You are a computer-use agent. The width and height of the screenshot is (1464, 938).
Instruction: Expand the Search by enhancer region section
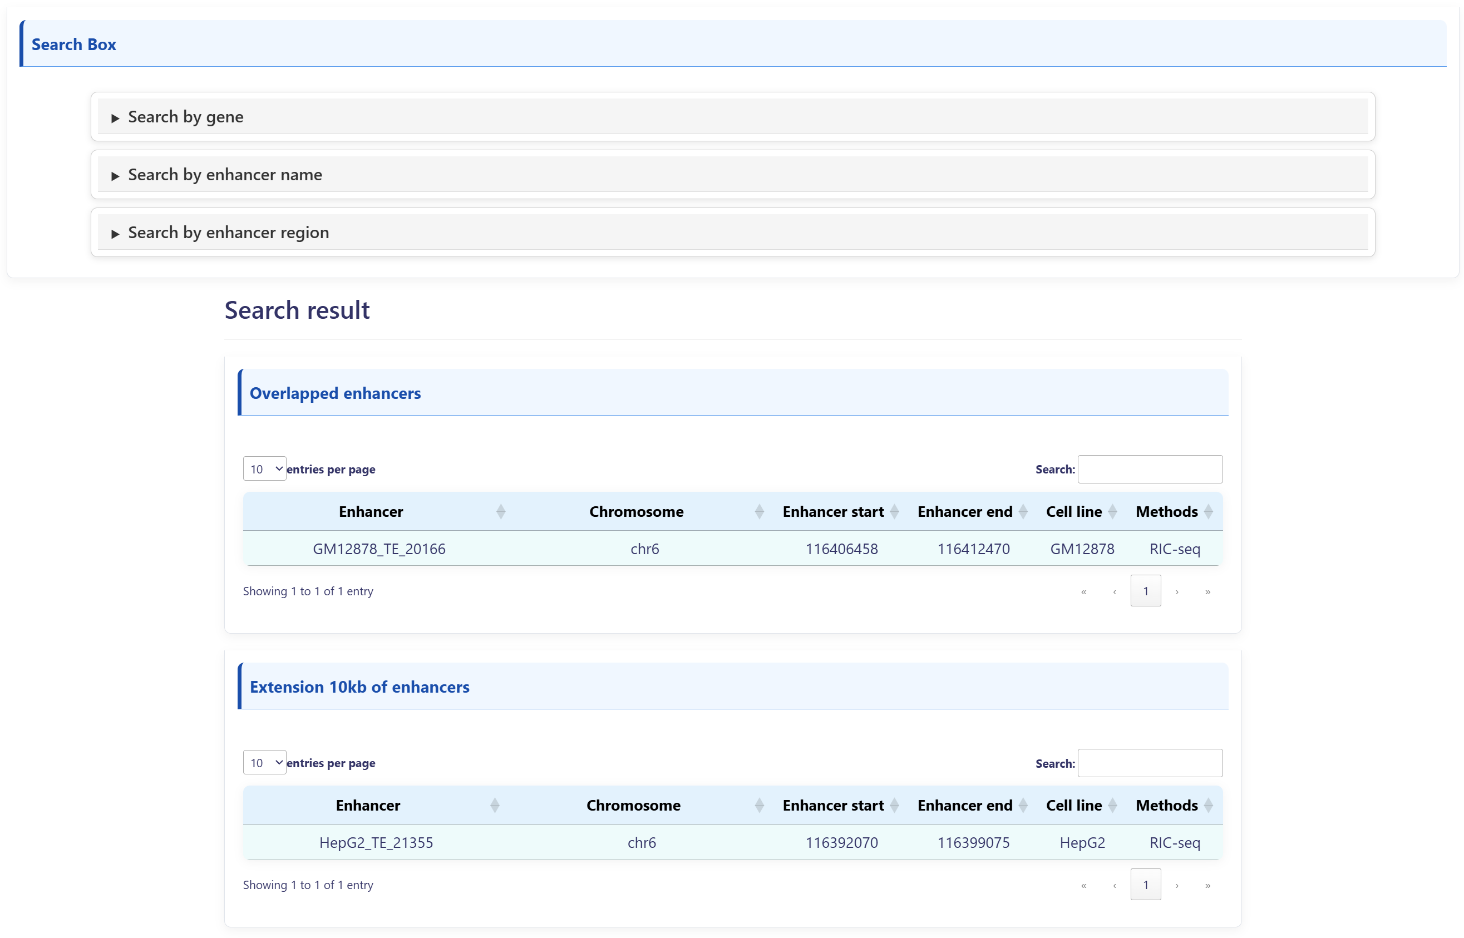click(x=228, y=233)
